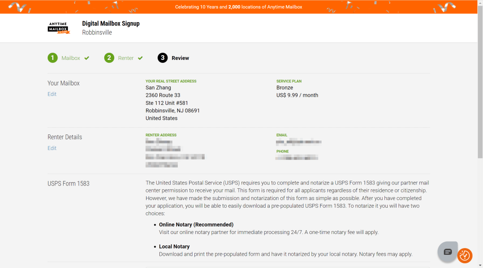Screen dimensions: 483x268
Task: Click the vertical scrollbar thumb
Action: [480, 82]
